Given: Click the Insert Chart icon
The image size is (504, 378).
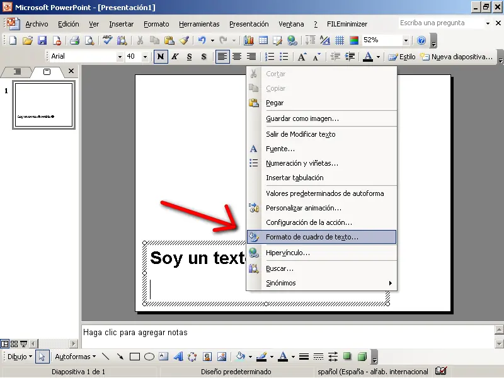Looking at the screenshot, I should tap(248, 40).
